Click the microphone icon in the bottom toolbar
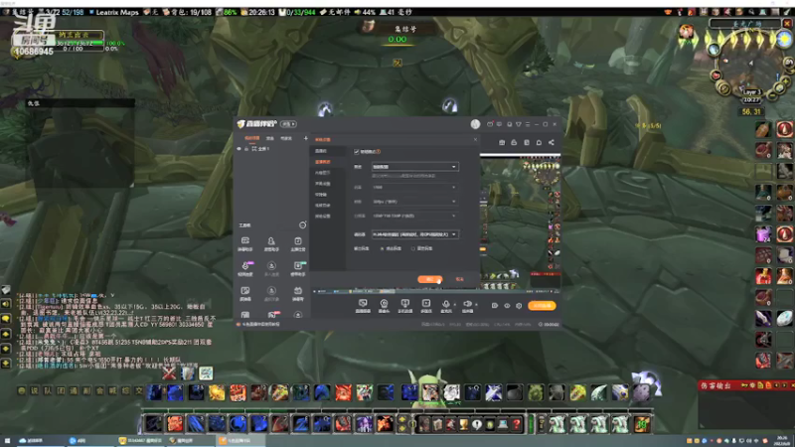This screenshot has width=795, height=447. 445,304
